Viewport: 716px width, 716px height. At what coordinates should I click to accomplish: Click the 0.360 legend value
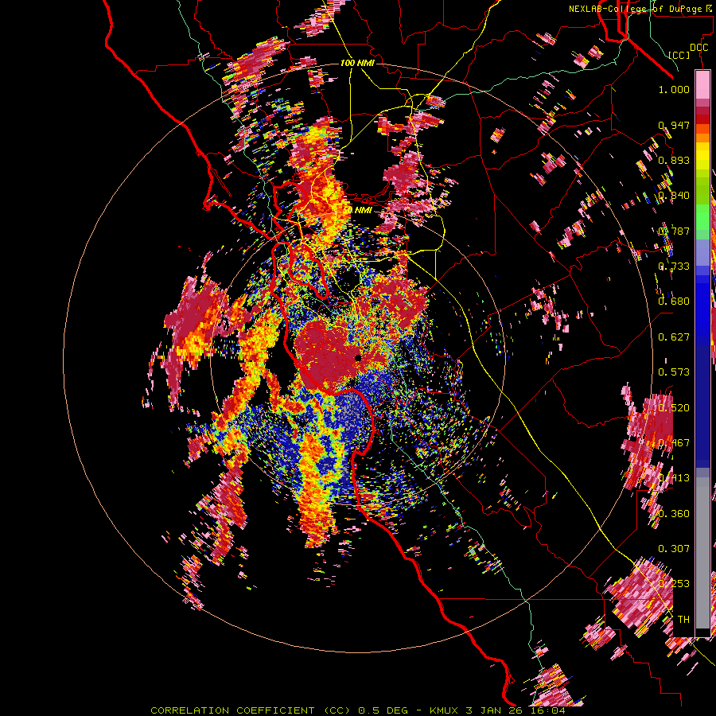[674, 514]
